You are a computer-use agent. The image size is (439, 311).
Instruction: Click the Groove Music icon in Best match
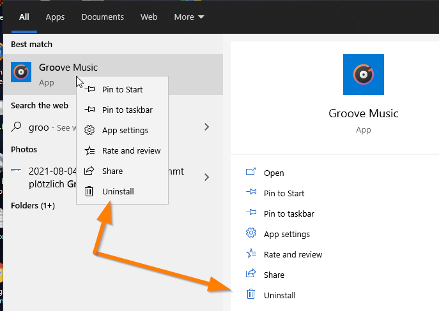click(x=21, y=73)
